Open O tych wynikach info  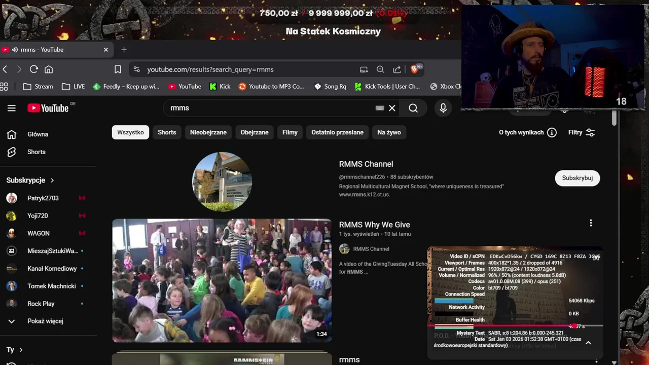527,132
